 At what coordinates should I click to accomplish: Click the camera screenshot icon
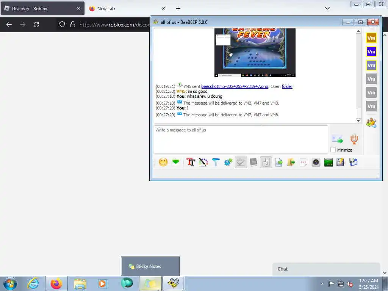pyautogui.click(x=316, y=162)
